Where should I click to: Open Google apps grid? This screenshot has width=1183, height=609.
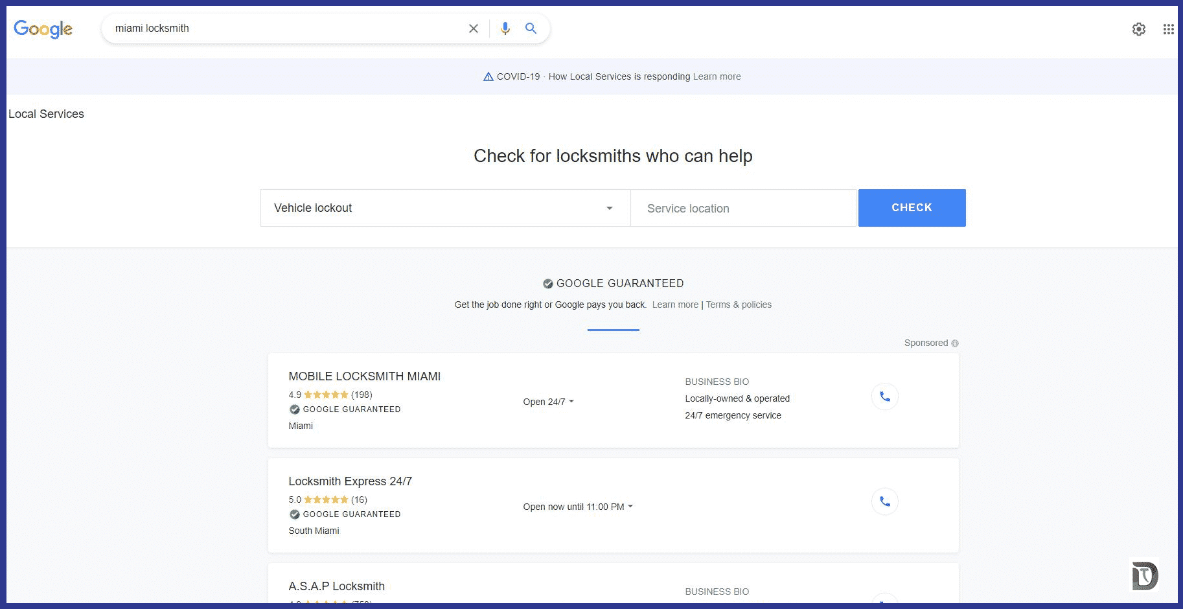point(1168,29)
